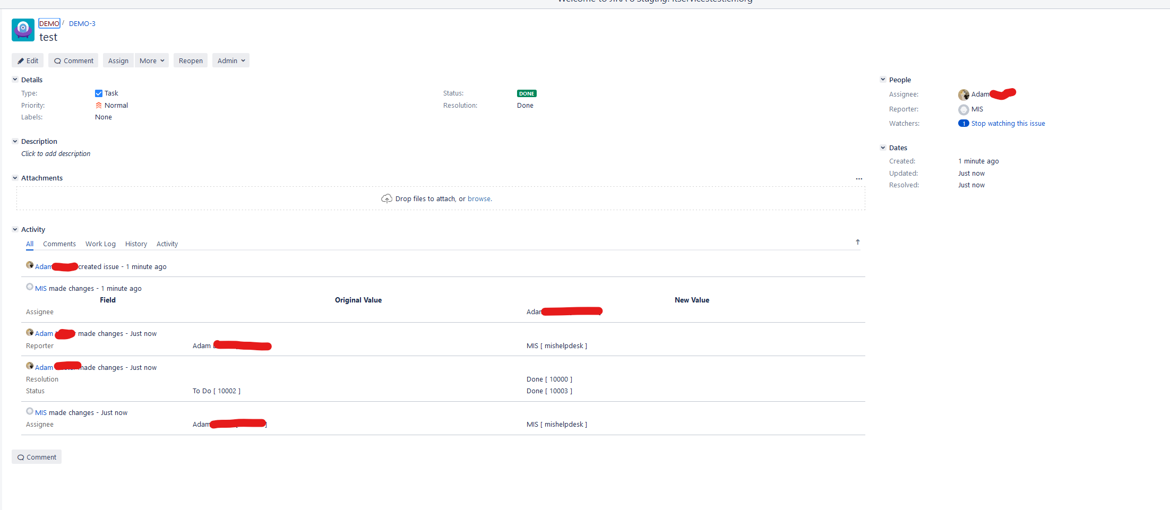This screenshot has height=510, width=1170.
Task: Open the More dropdown menu
Action: (x=152, y=60)
